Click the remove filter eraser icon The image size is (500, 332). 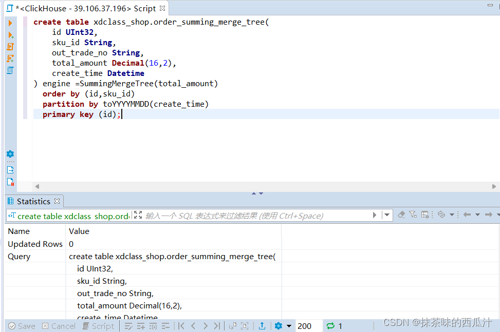pos(401,215)
